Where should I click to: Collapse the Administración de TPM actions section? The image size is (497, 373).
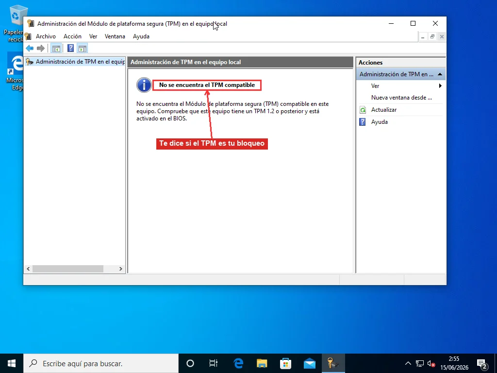440,74
